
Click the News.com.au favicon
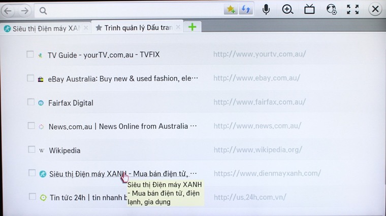point(41,127)
